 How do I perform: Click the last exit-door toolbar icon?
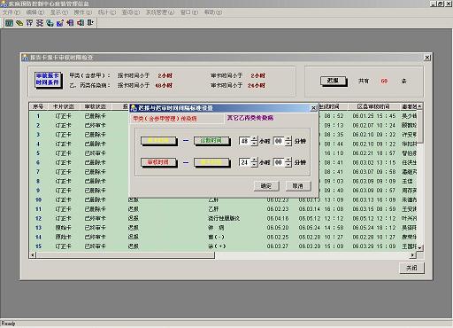tap(90, 23)
